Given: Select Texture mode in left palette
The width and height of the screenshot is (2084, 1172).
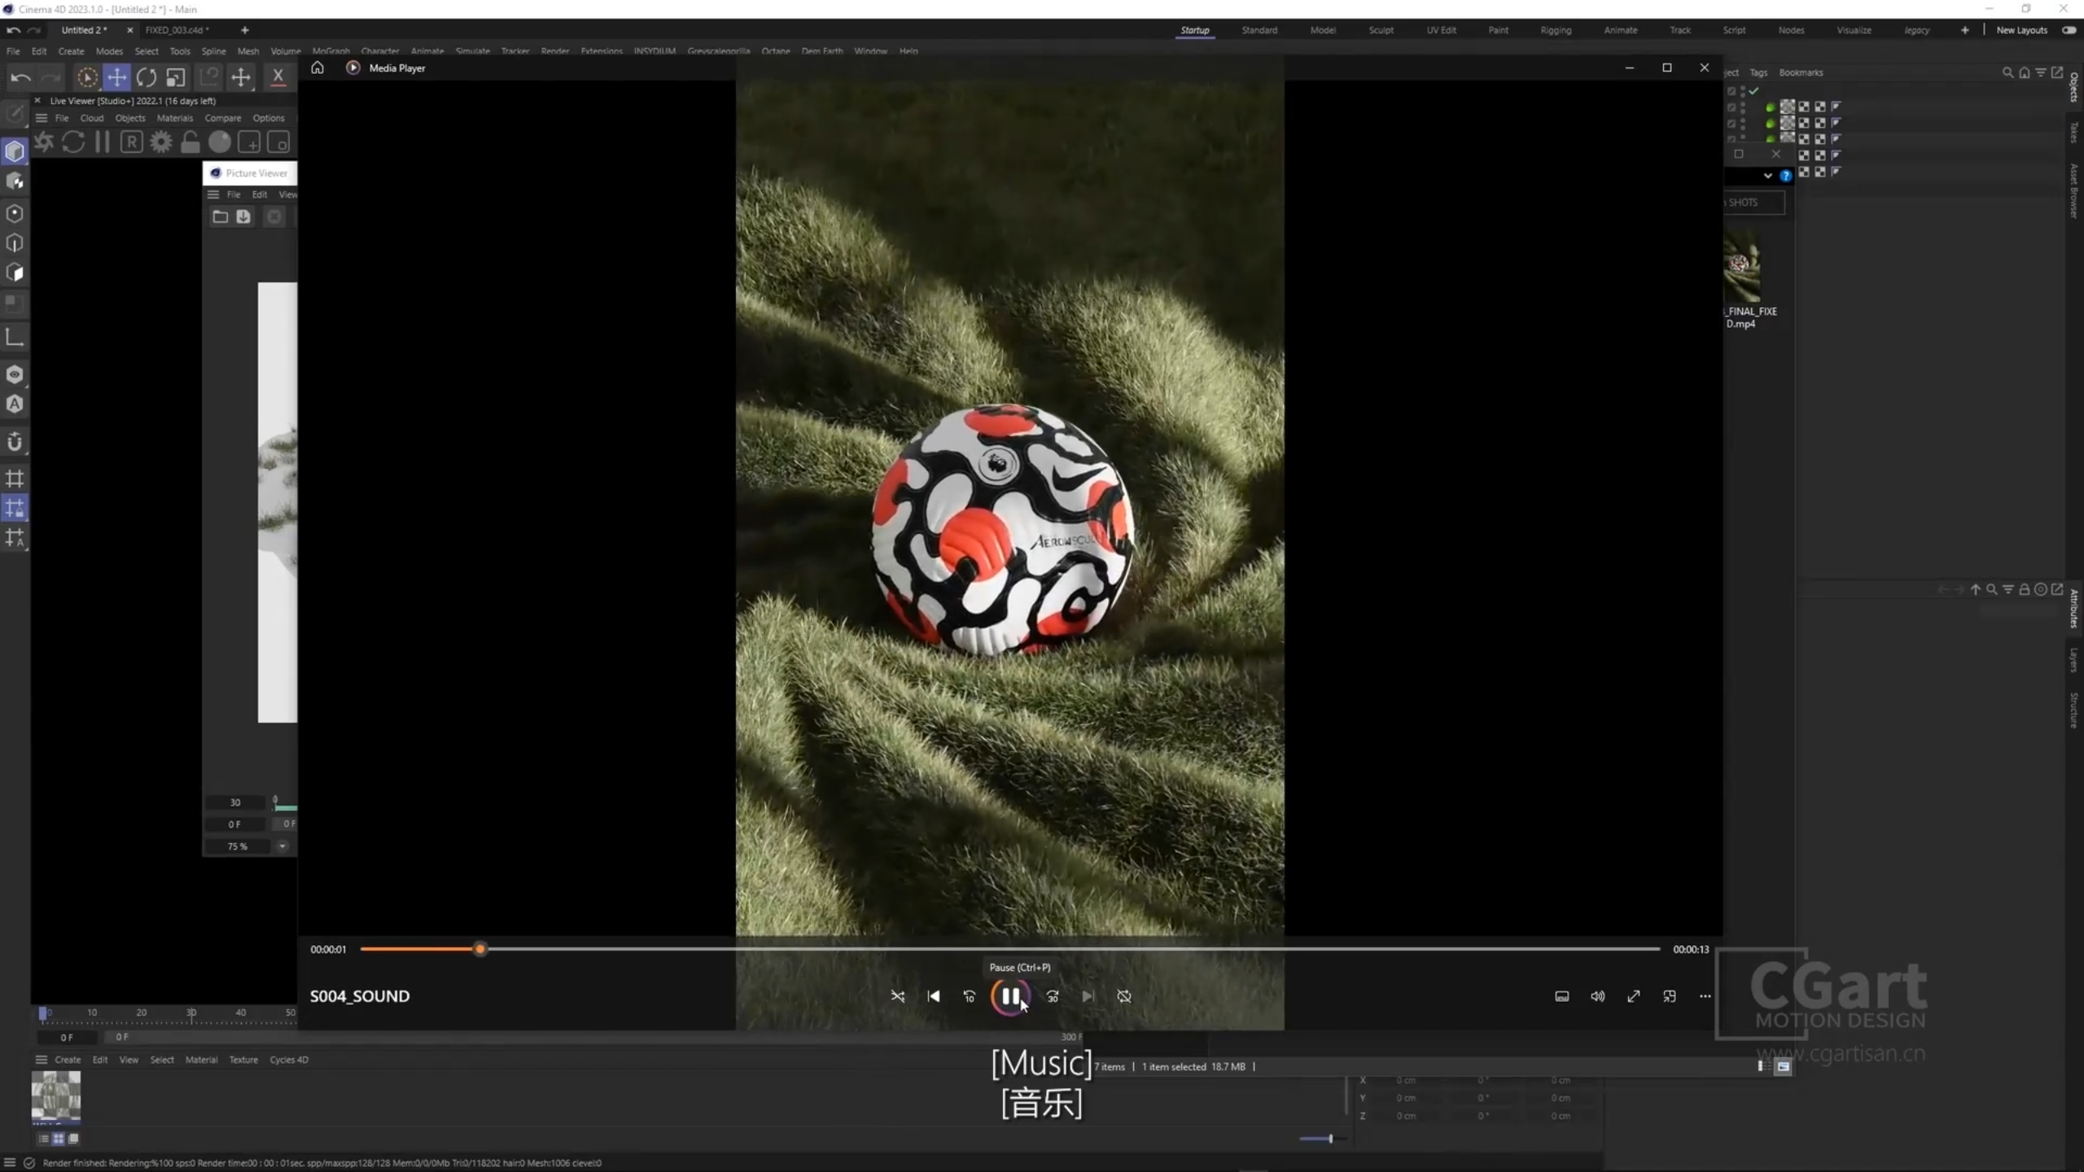Looking at the screenshot, I should (x=15, y=181).
